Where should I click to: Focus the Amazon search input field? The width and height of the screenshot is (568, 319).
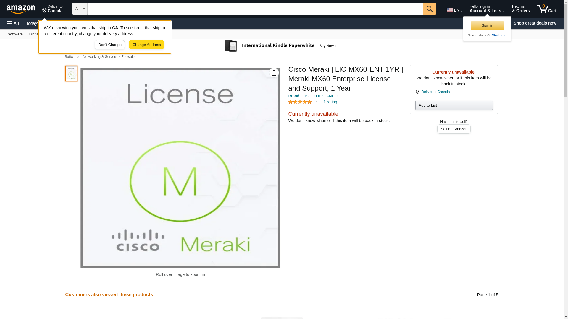click(255, 9)
